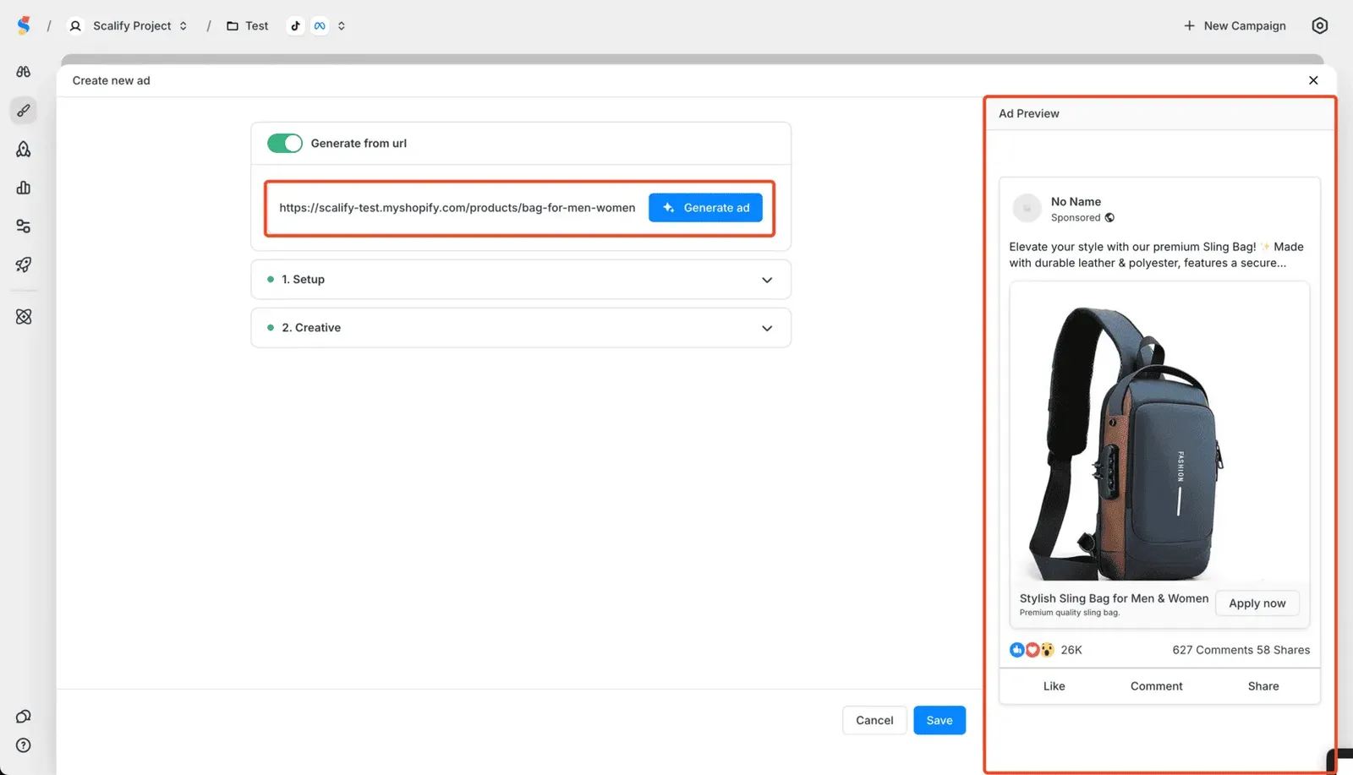Select the binoculars explore icon in sidebar
Screen dimensions: 1353x775
pyautogui.click(x=23, y=72)
